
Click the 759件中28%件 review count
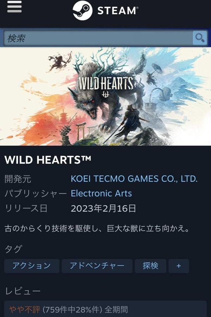72,310
